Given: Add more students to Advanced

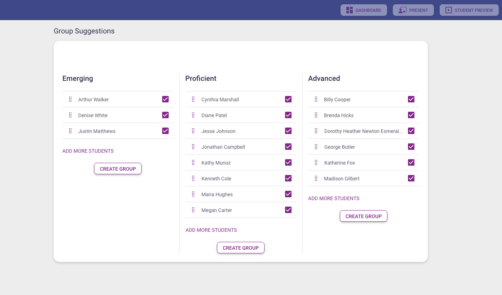Looking at the screenshot, I should [334, 198].
